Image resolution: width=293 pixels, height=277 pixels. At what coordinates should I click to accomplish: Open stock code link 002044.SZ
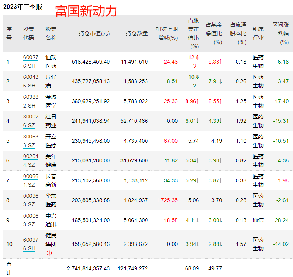(31, 160)
